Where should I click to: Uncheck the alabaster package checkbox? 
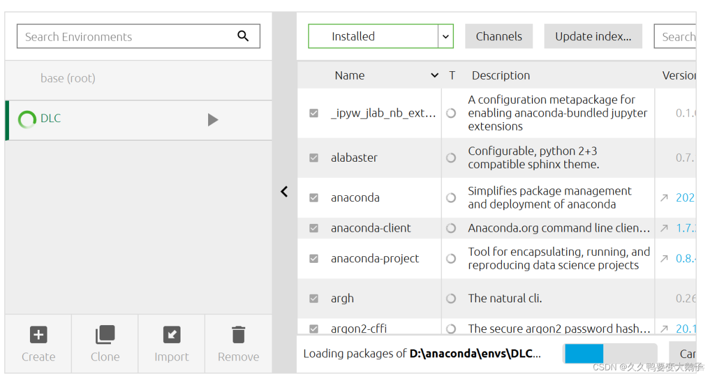pos(314,158)
